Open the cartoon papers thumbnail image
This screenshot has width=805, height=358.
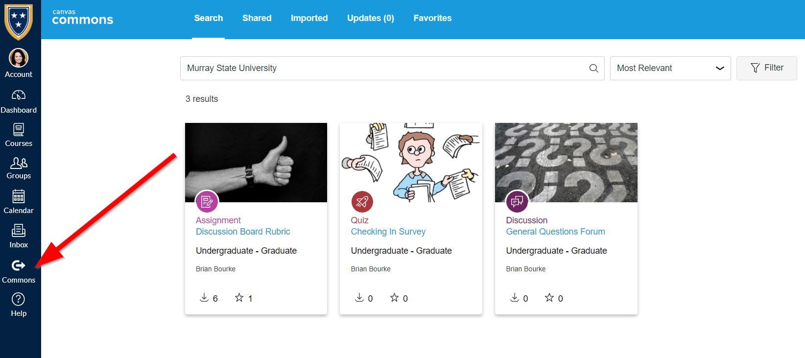click(411, 163)
